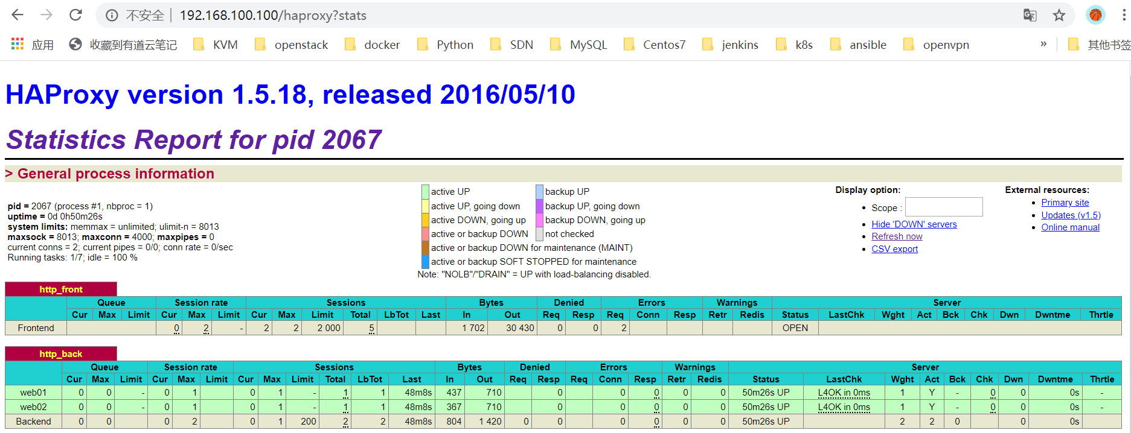
Task: Click the active DOWN, going up legend swatch
Action: click(x=425, y=220)
